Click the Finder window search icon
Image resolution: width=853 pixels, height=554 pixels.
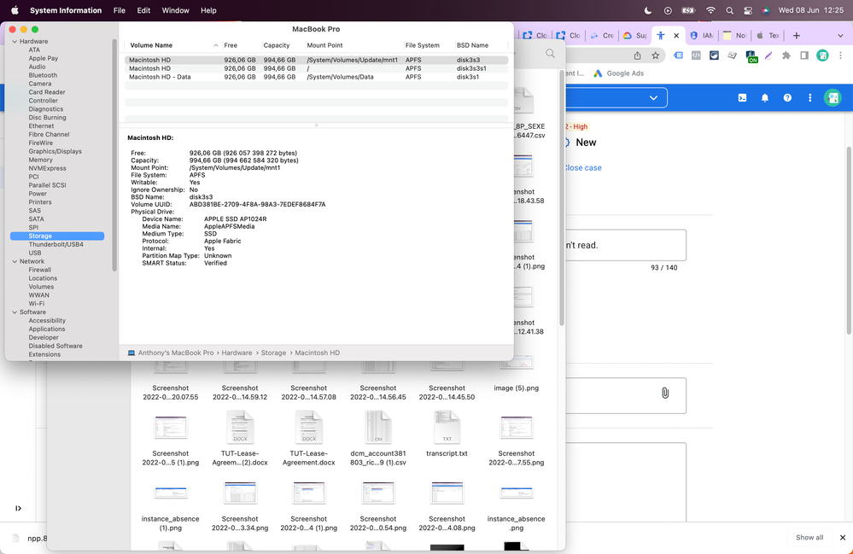pos(550,53)
